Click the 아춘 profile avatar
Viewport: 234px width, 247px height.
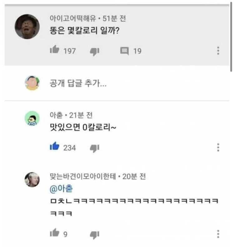pos(32,119)
